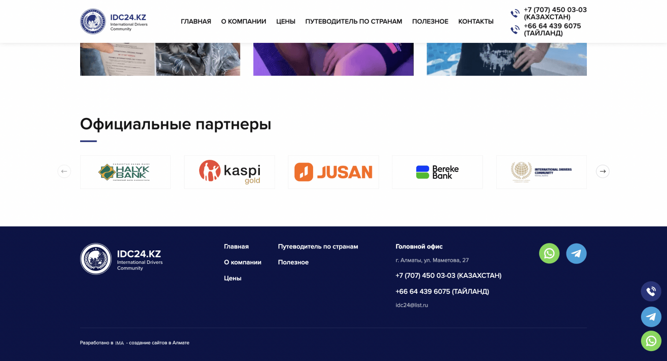Open ЦЕНЫ in top navigation

(286, 21)
